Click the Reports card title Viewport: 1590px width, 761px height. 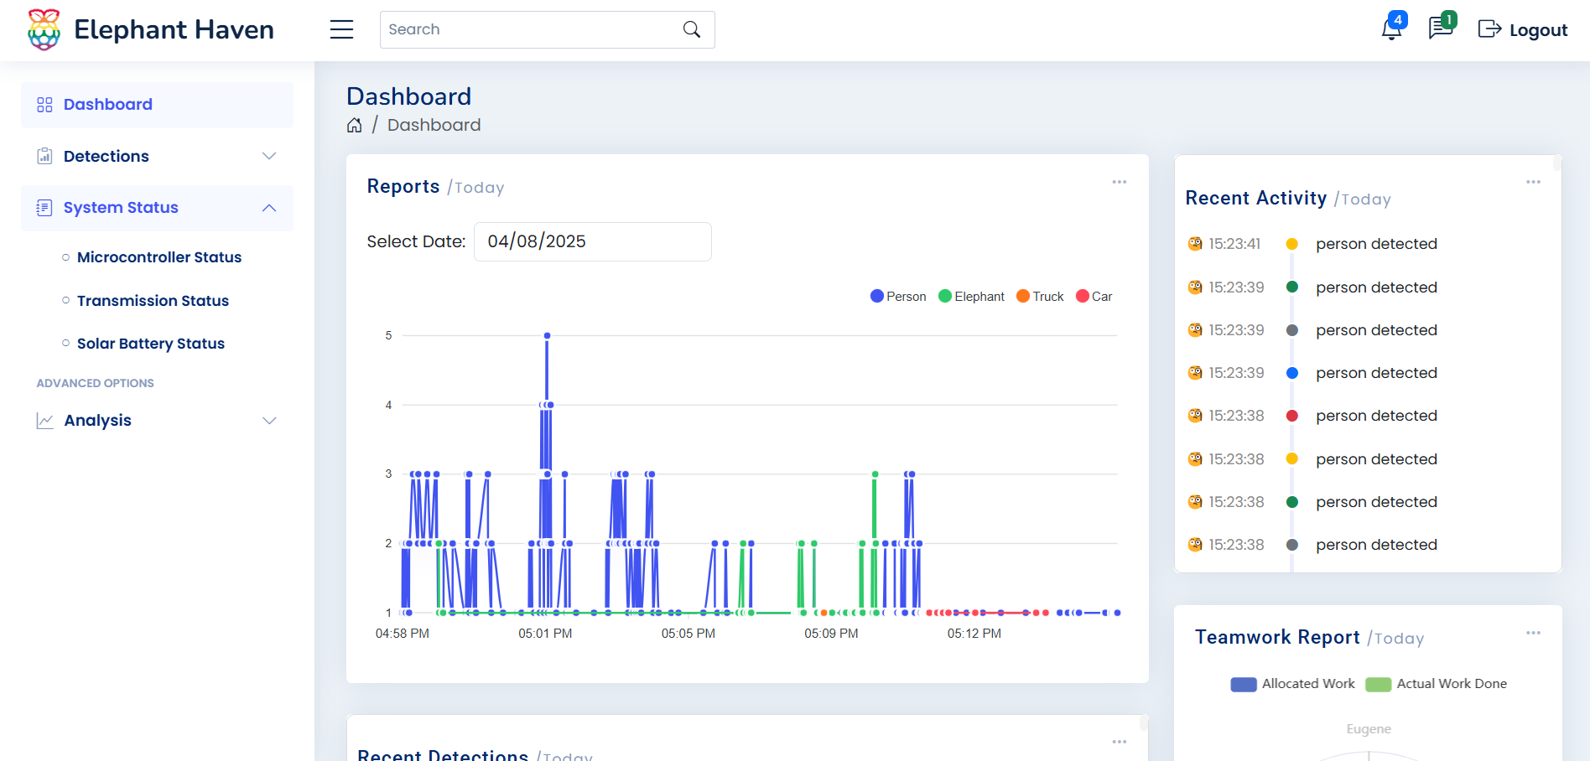403,187
